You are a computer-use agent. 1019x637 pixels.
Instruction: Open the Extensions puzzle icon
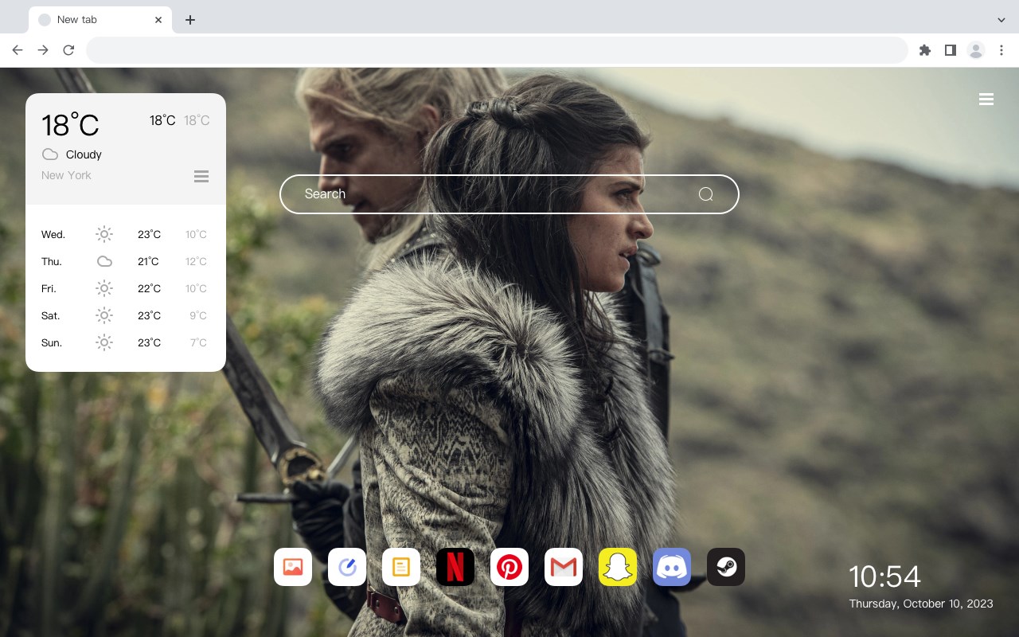click(924, 50)
